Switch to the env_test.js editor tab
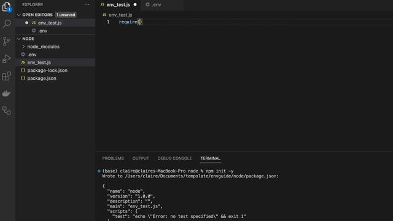The width and height of the screenshot is (393, 221). tap(118, 5)
